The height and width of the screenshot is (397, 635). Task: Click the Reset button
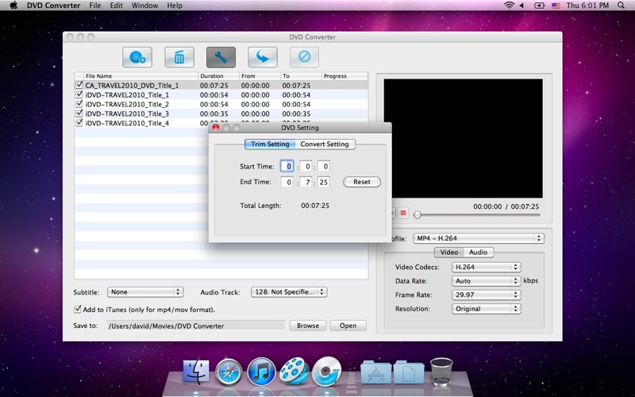[362, 182]
